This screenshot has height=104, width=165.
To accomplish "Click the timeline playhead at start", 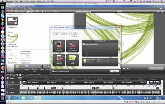I will [20, 78].
